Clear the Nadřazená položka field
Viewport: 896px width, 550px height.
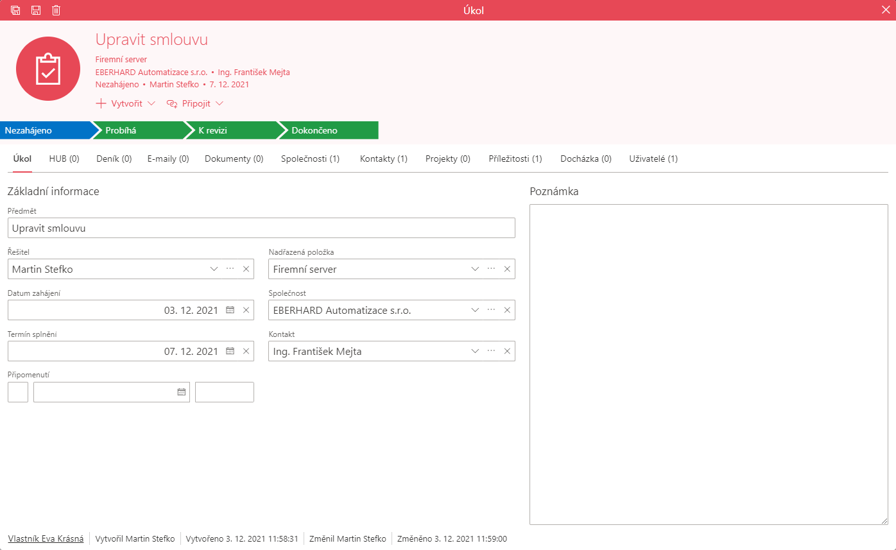tap(507, 269)
